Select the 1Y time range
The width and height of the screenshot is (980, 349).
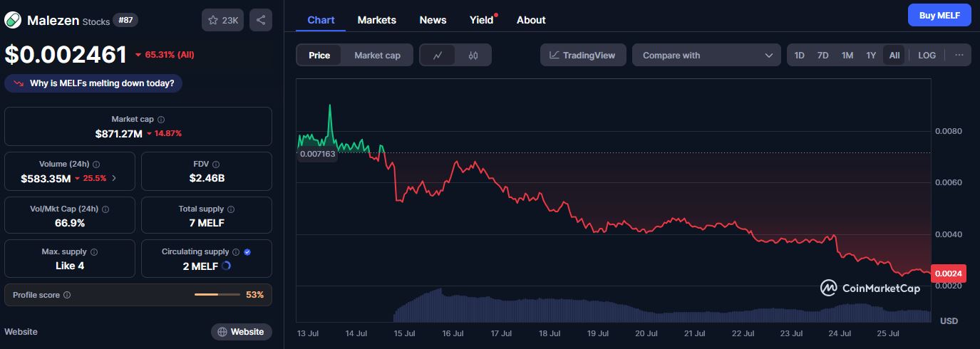[871, 55]
